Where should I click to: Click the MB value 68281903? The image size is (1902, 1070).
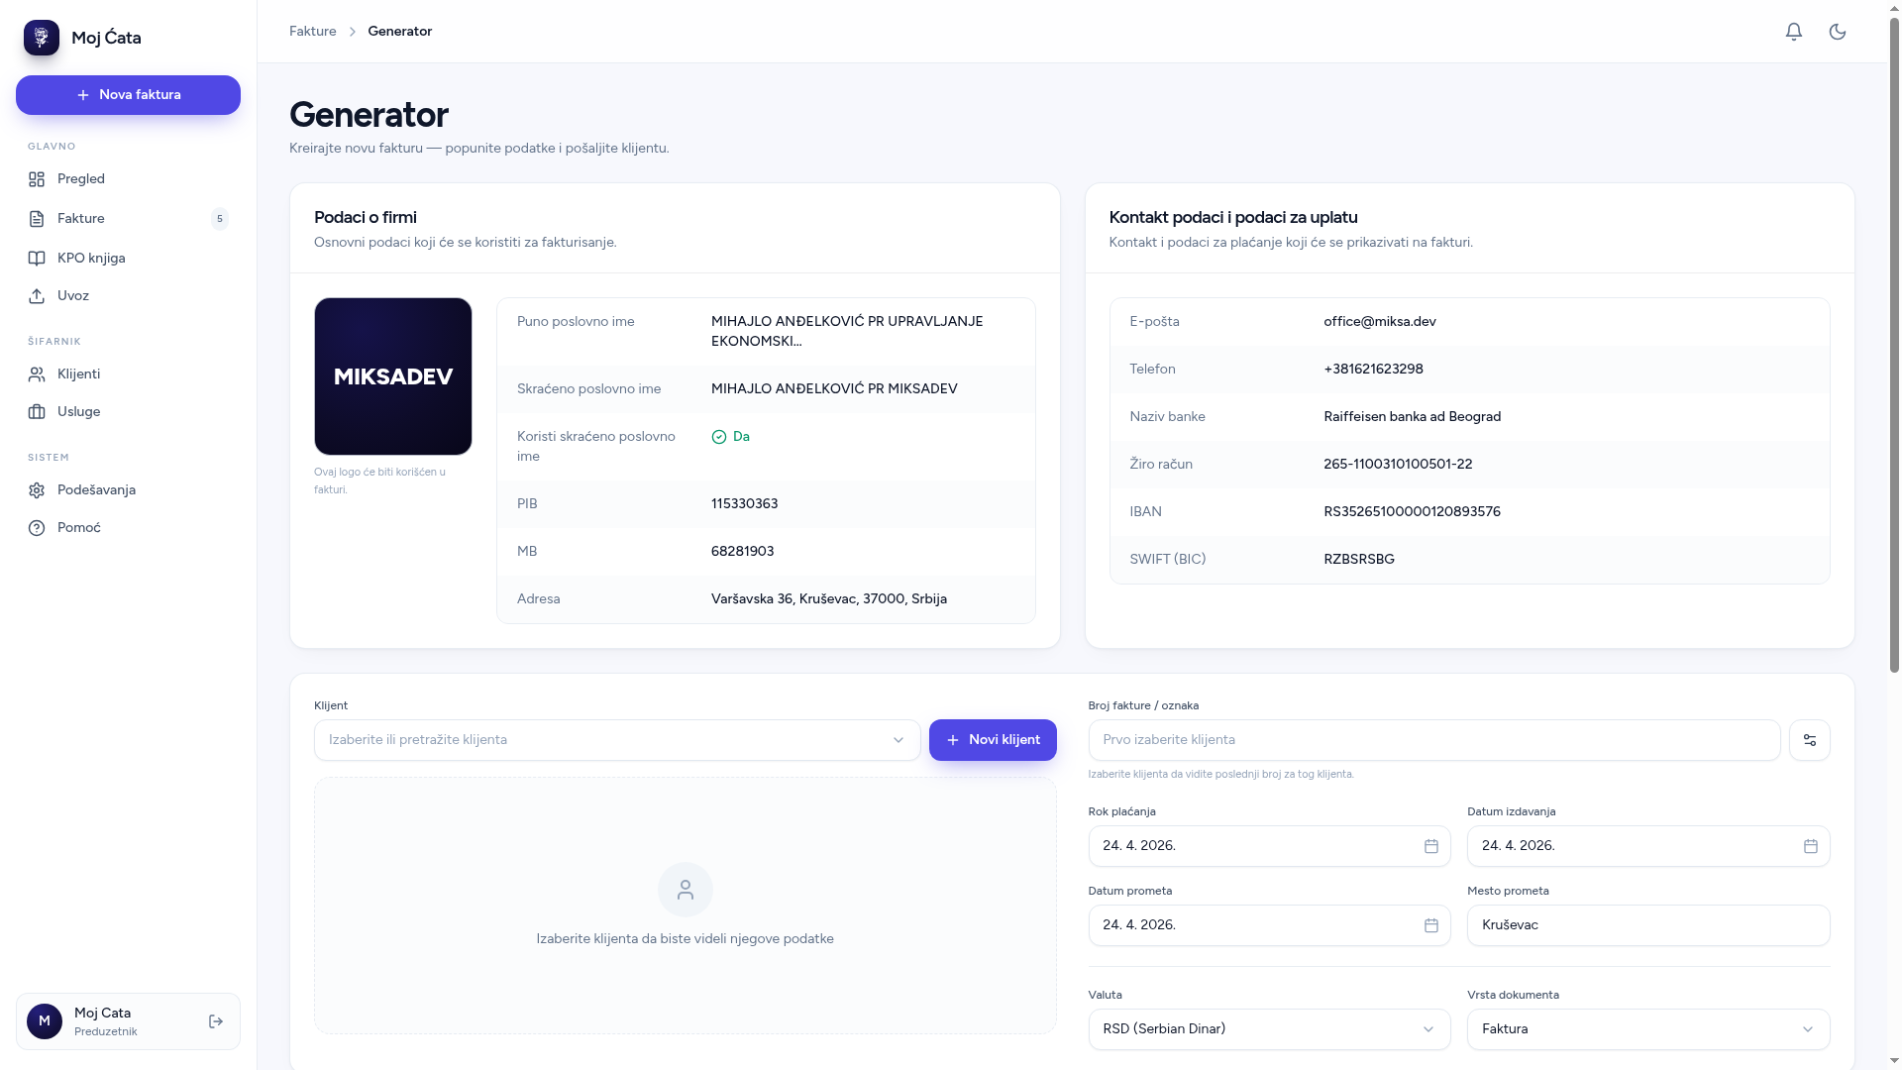point(742,552)
